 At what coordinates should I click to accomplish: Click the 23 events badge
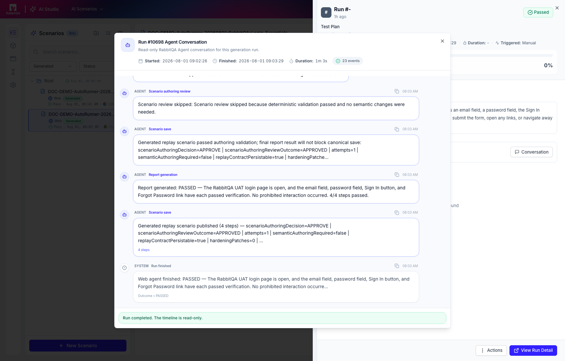[348, 61]
